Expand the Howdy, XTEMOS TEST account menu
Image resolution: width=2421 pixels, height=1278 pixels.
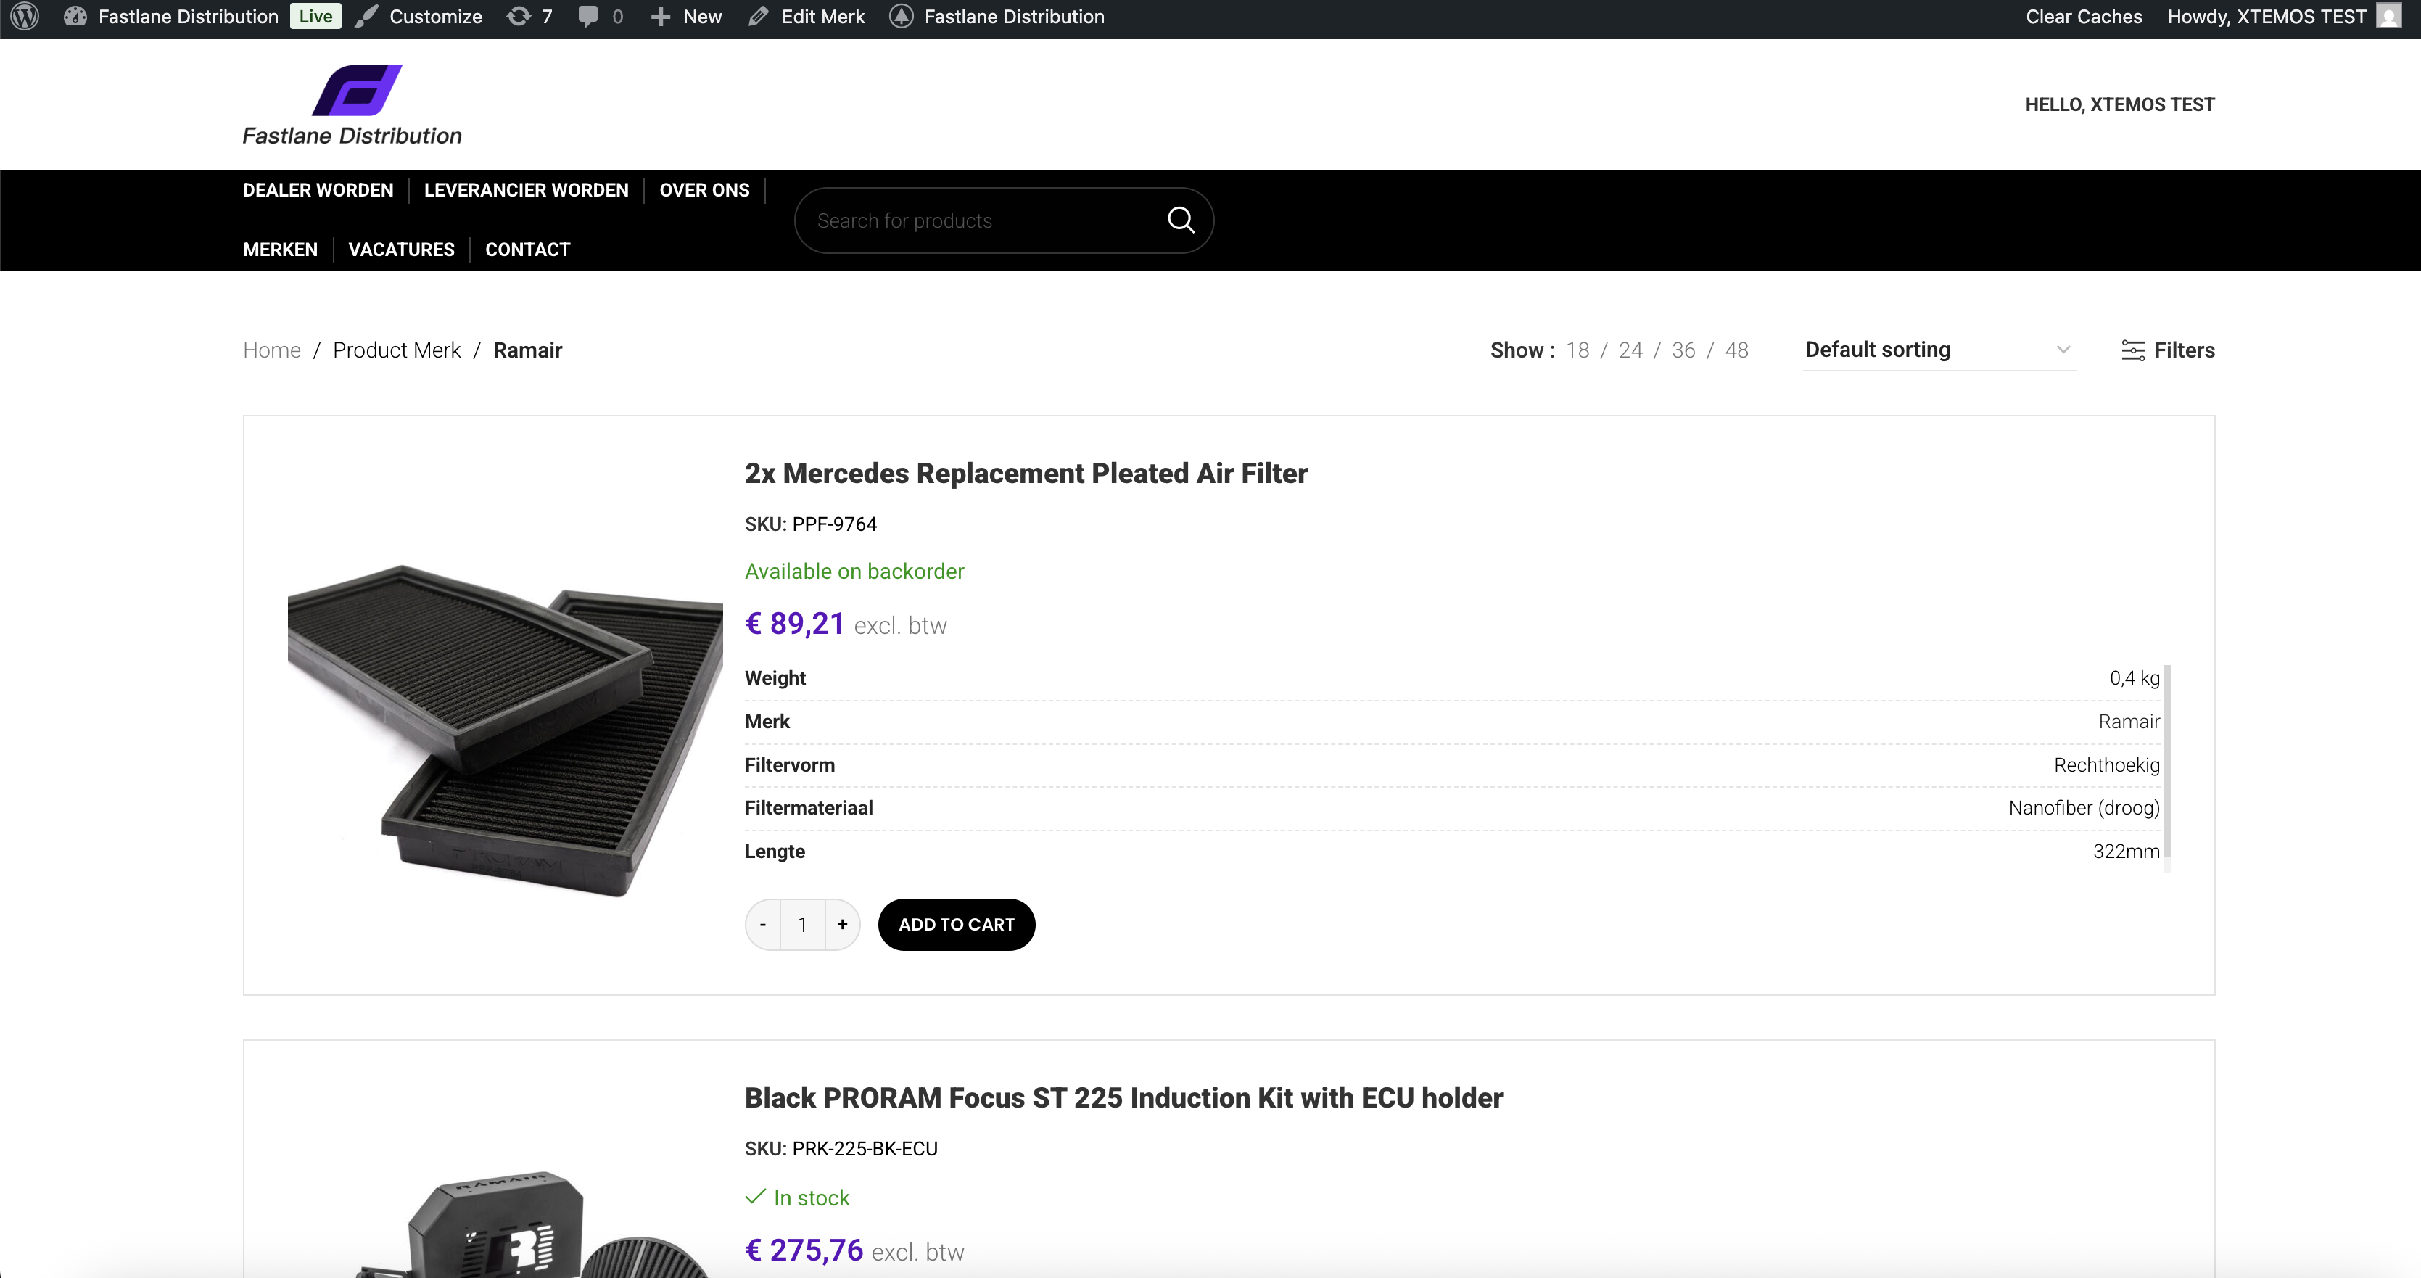pyautogui.click(x=2265, y=17)
